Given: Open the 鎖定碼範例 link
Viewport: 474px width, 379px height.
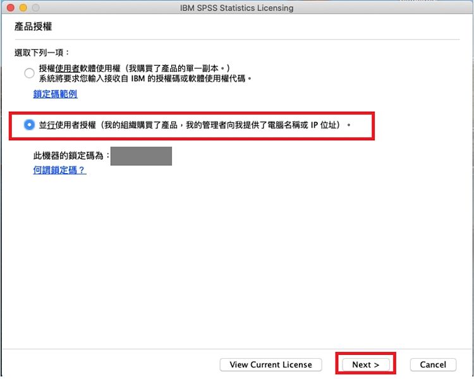Looking at the screenshot, I should click(x=56, y=94).
